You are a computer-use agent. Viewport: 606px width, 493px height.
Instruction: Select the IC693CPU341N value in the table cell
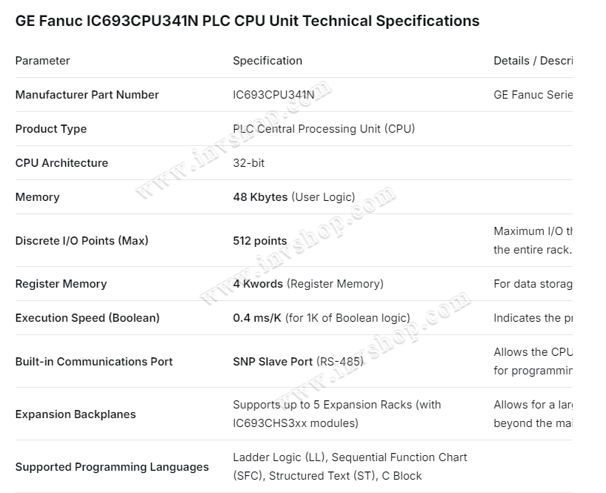[273, 95]
